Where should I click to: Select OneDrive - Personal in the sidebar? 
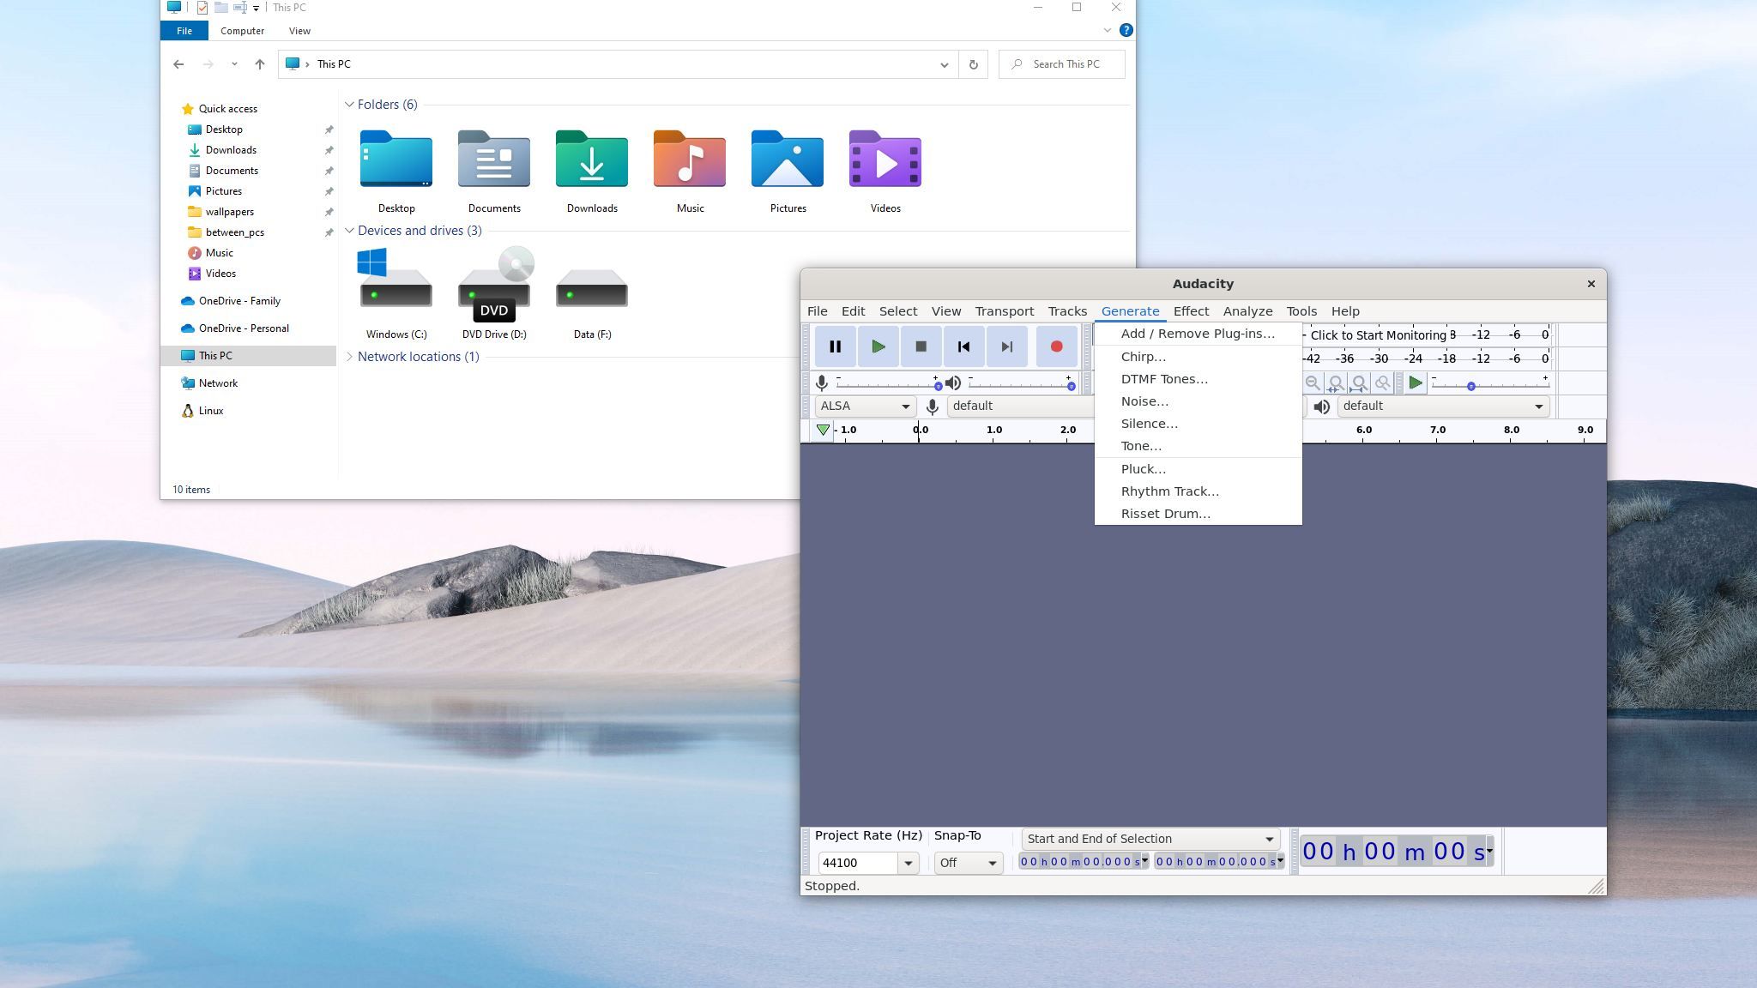pyautogui.click(x=244, y=328)
